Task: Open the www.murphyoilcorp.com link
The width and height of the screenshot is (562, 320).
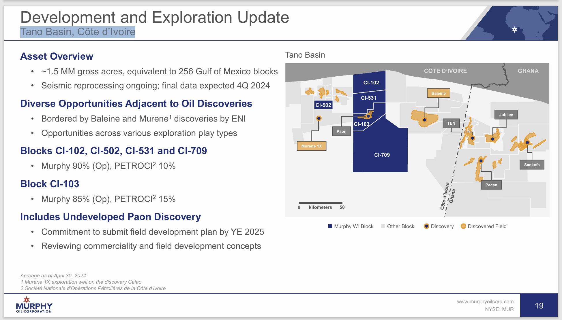Action: pyautogui.click(x=485, y=301)
